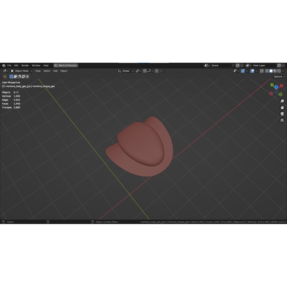
Task: Toggle show gizmos button
Action: pyautogui.click(x=243, y=71)
